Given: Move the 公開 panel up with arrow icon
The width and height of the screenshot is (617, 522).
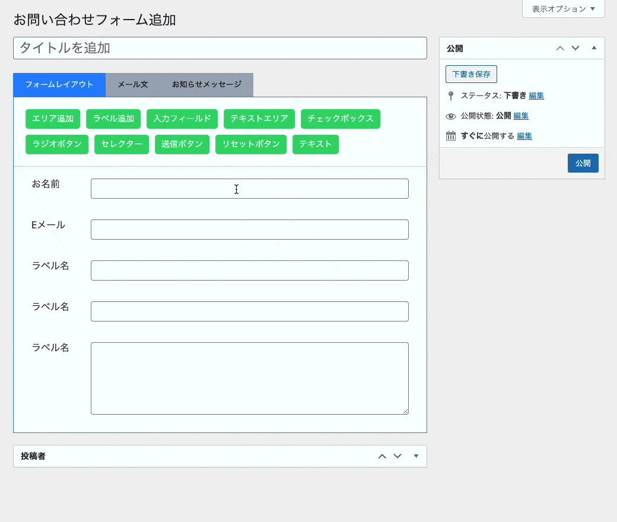Looking at the screenshot, I should (560, 48).
